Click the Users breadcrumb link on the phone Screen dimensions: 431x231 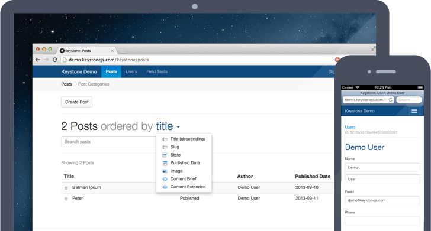point(350,127)
